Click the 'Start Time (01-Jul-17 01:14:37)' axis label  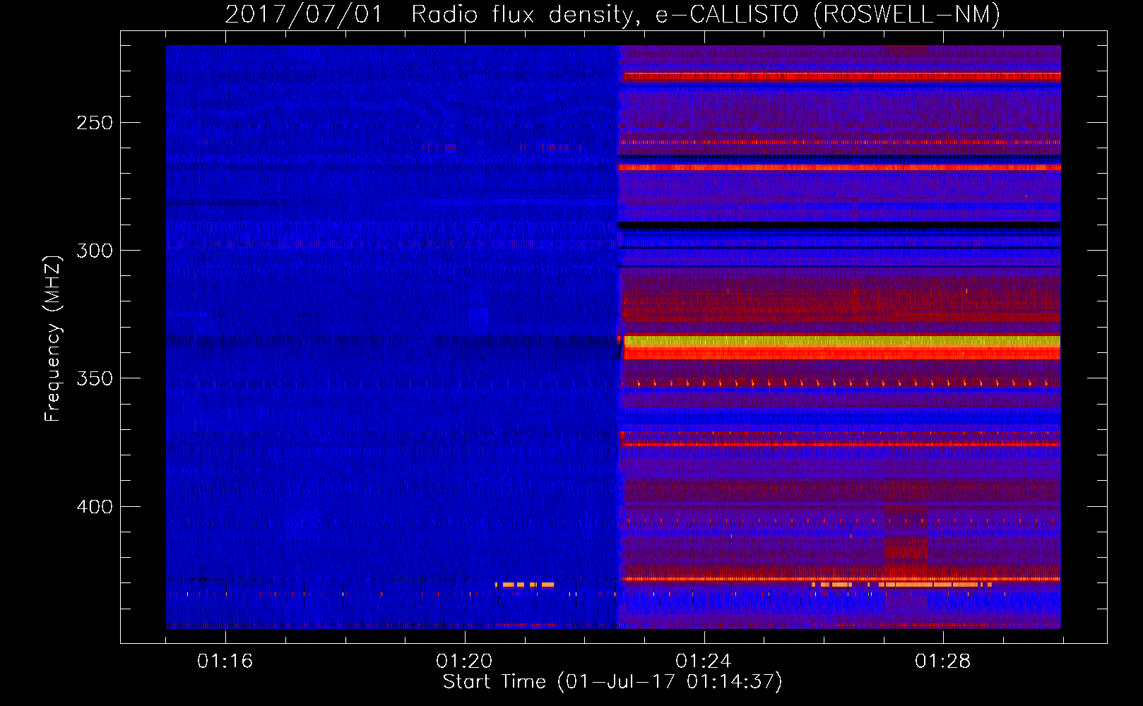(x=612, y=682)
